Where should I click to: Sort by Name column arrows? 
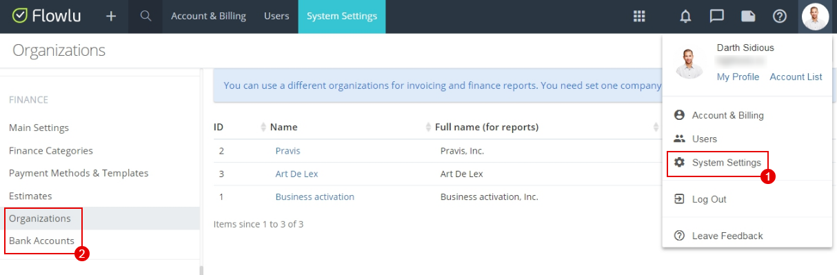[427, 128]
